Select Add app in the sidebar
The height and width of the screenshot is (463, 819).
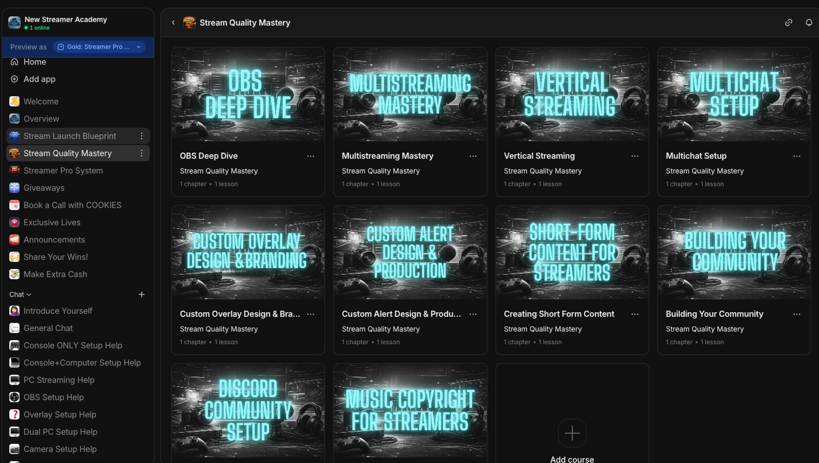[78, 79]
